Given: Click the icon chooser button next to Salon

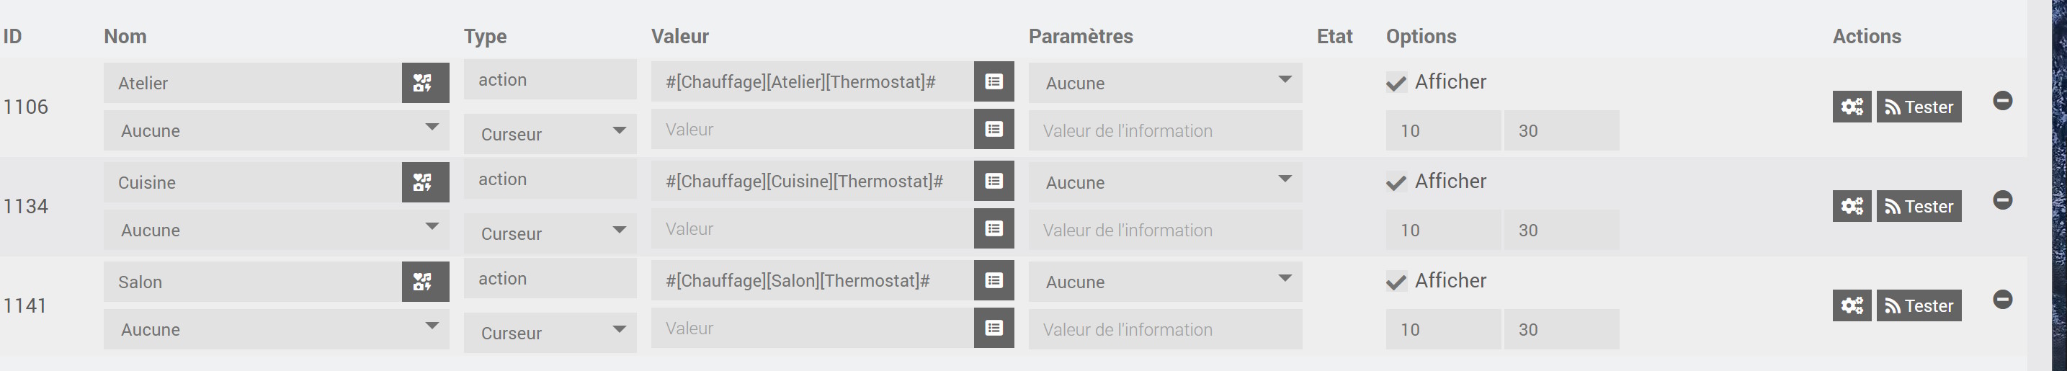Looking at the screenshot, I should click(424, 282).
